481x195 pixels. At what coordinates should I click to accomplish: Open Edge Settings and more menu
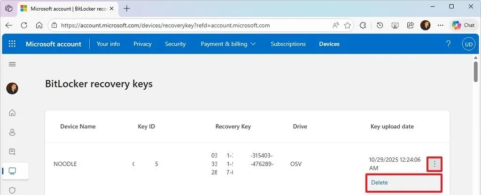pos(441,25)
